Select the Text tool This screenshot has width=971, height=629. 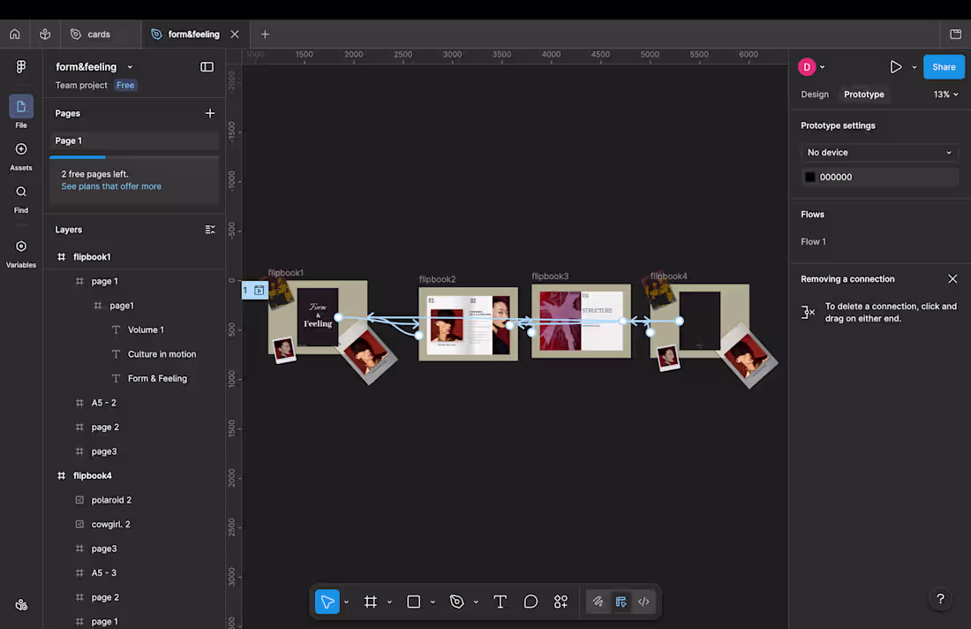pos(500,602)
